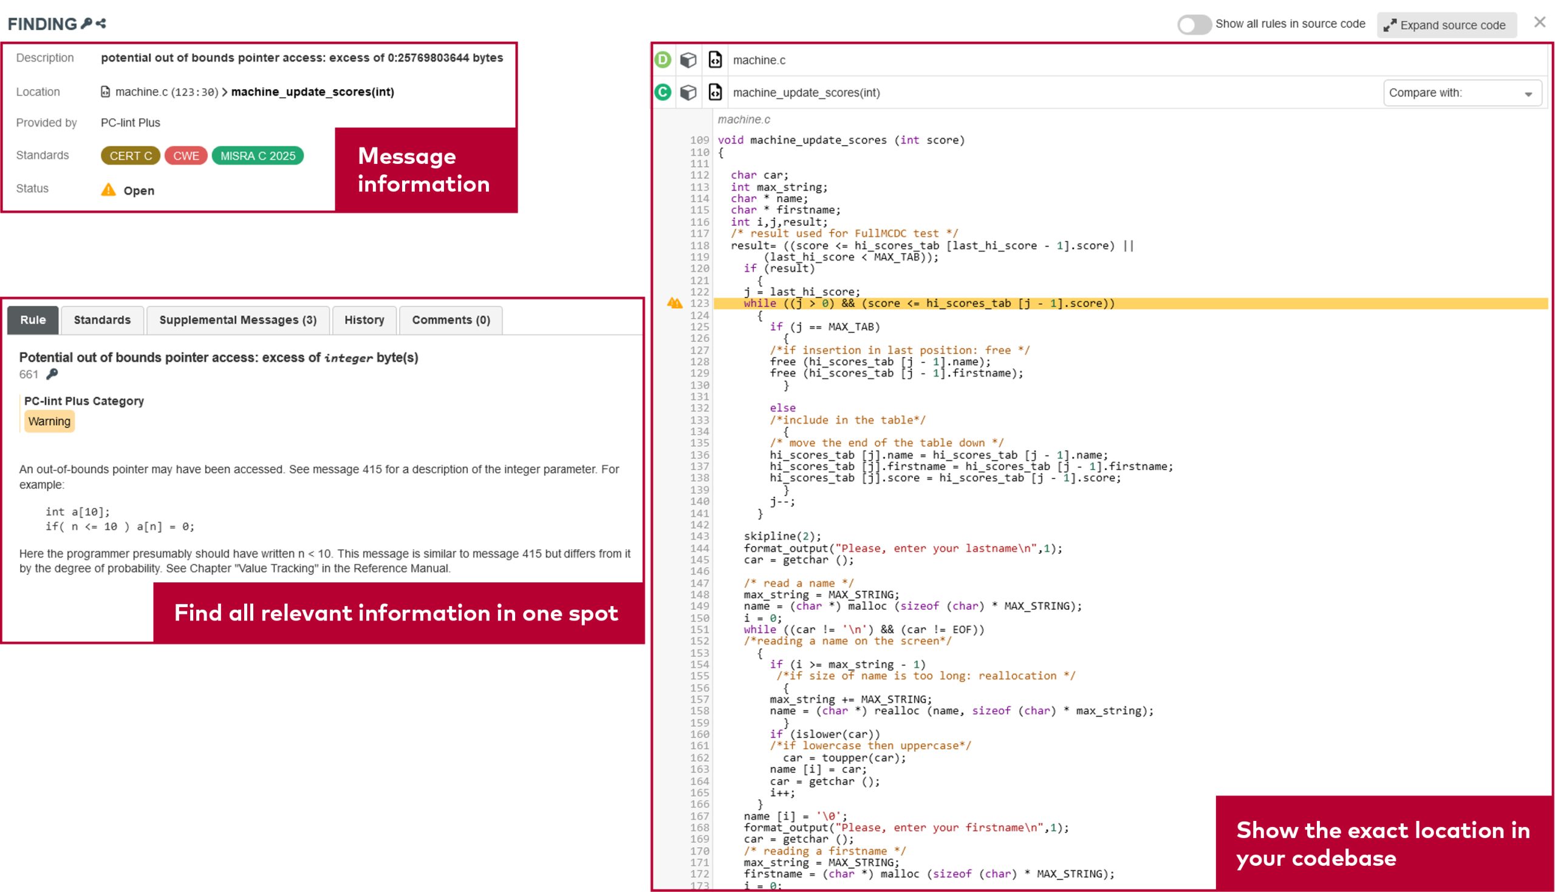Click the green C rating icon for machine_update_scores
Image resolution: width=1555 pixels, height=892 pixels.
click(663, 92)
